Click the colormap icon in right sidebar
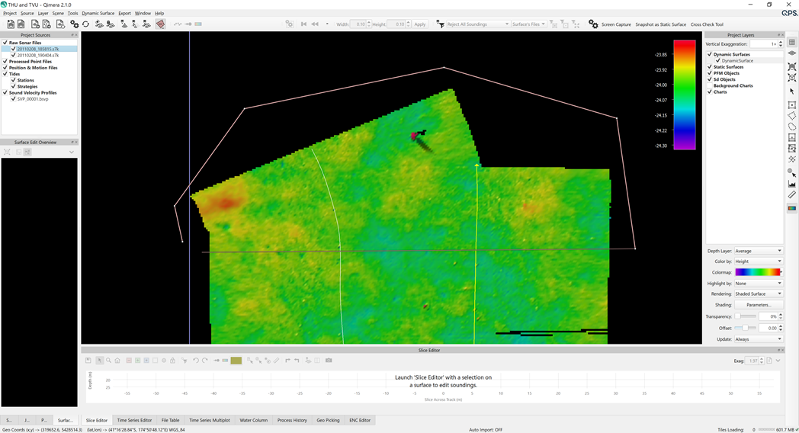 click(792, 208)
